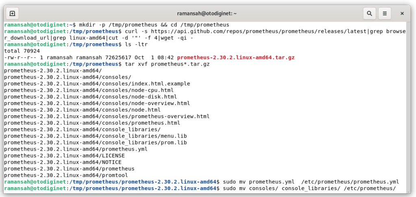Select red prometheus-2.30.2.linux-amd64.tar.gz filename
The height and width of the screenshot is (197, 416).
(x=236, y=58)
